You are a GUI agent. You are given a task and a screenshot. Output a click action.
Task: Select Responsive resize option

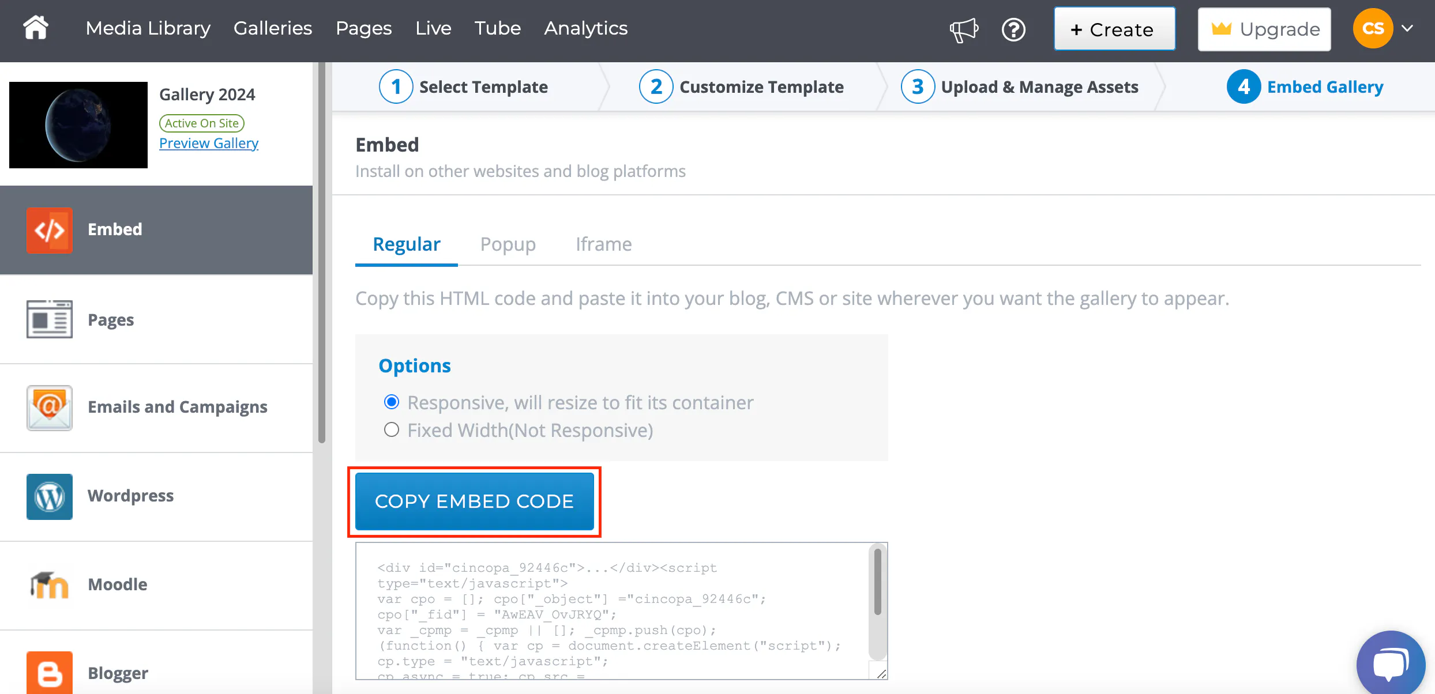tap(392, 402)
